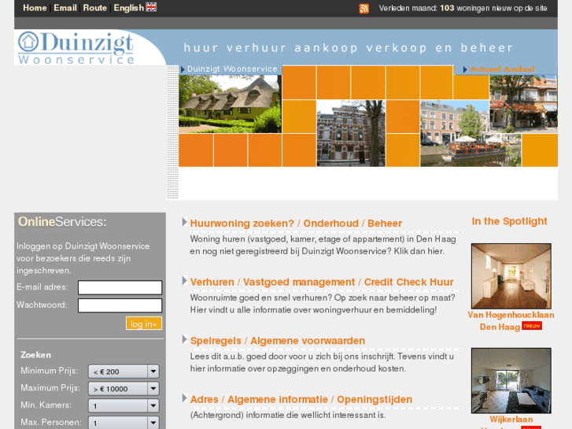Click the shop street banner photo
This screenshot has width=572, height=429.
523,104
